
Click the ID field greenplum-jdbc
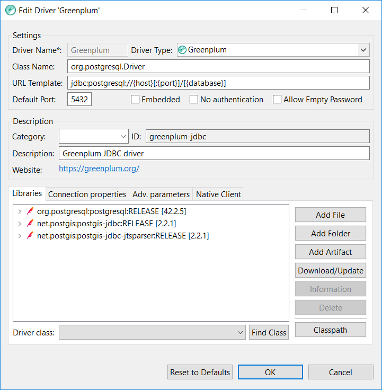(257, 136)
